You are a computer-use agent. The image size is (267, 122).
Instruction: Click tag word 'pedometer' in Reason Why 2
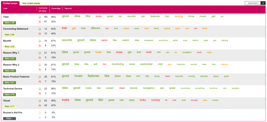[147, 64]
